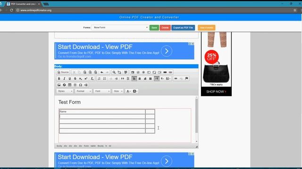Click the Insert Image icon

[x=59, y=85]
